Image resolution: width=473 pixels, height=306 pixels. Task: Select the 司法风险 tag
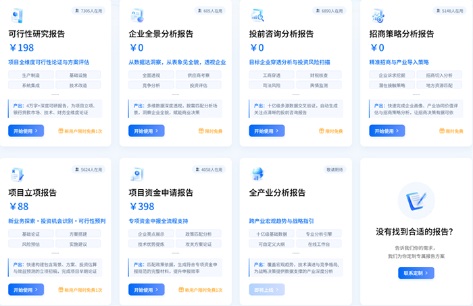point(272,85)
